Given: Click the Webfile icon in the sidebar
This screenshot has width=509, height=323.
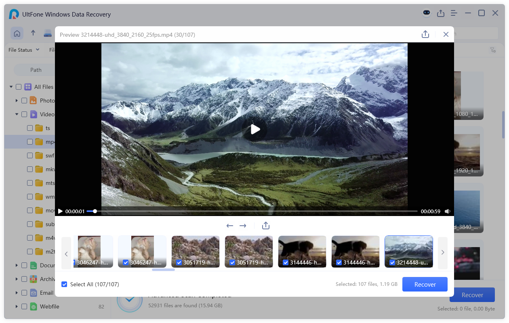Looking at the screenshot, I should [33, 306].
